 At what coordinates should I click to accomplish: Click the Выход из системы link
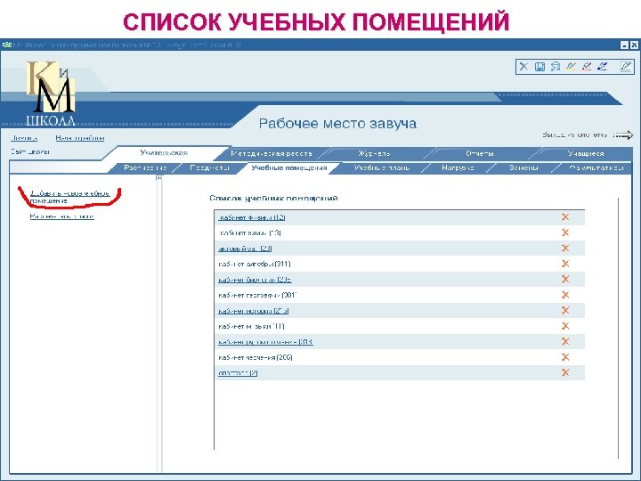tap(575, 135)
